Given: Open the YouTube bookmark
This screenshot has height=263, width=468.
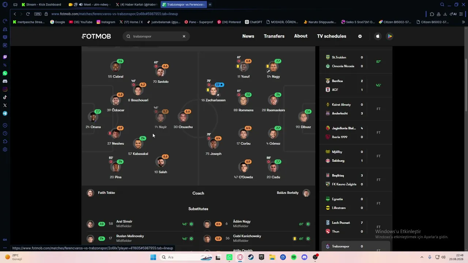Looking at the screenshot, I should pos(81,22).
